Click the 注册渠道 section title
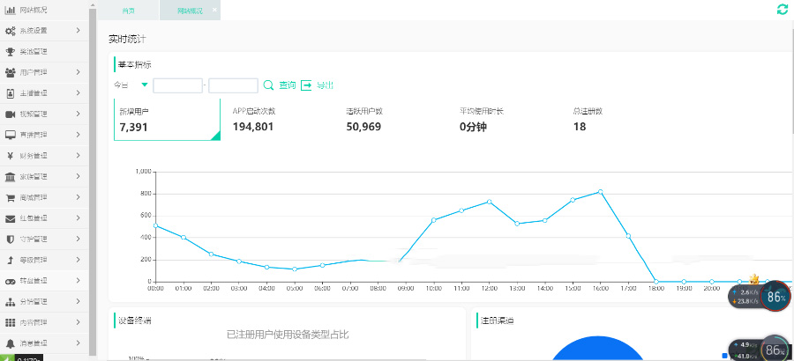Screen dimensions: 794x361 [x=498, y=320]
